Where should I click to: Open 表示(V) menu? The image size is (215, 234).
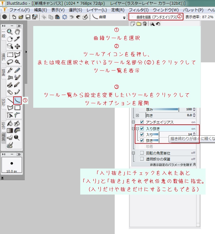(58, 10)
